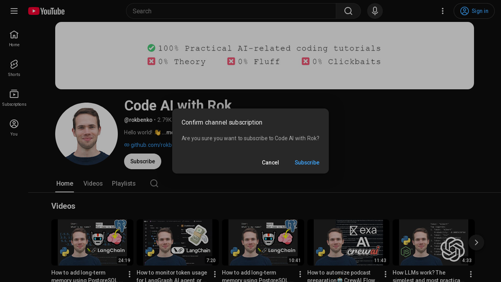Click the search magnifier button
The height and width of the screenshot is (282, 501).
click(348, 11)
